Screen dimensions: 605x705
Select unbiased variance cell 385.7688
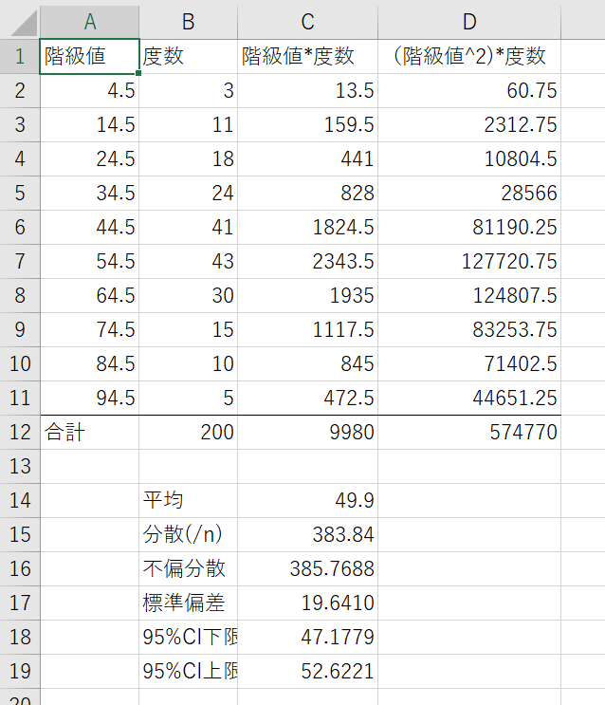[x=307, y=568]
